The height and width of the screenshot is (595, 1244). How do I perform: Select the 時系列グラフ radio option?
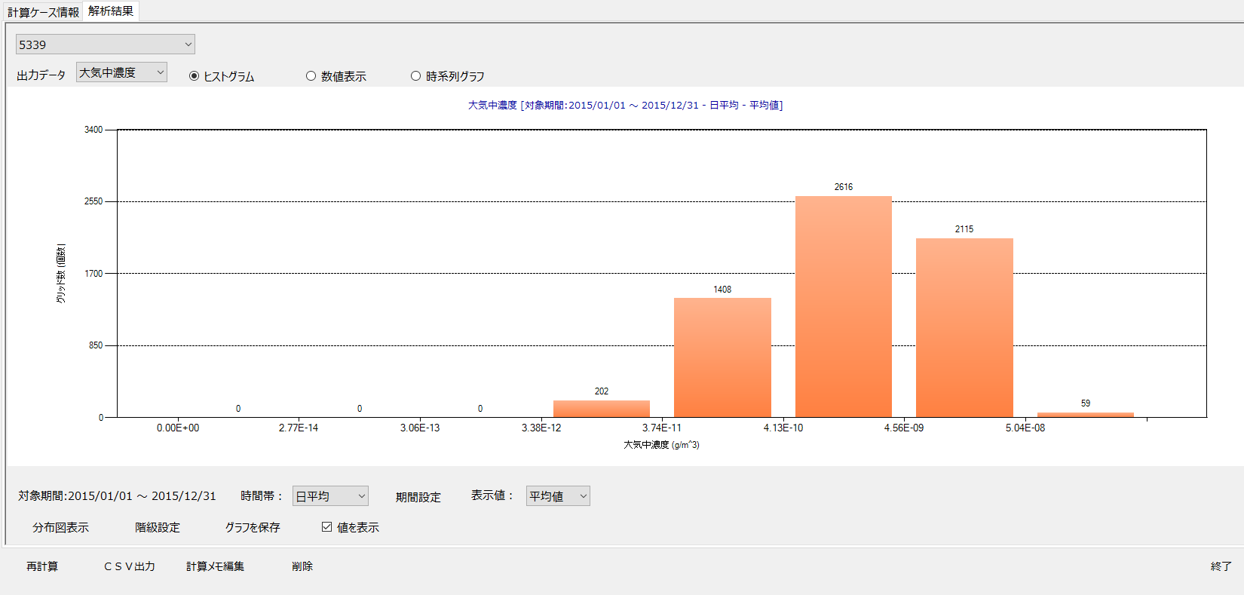[448, 76]
